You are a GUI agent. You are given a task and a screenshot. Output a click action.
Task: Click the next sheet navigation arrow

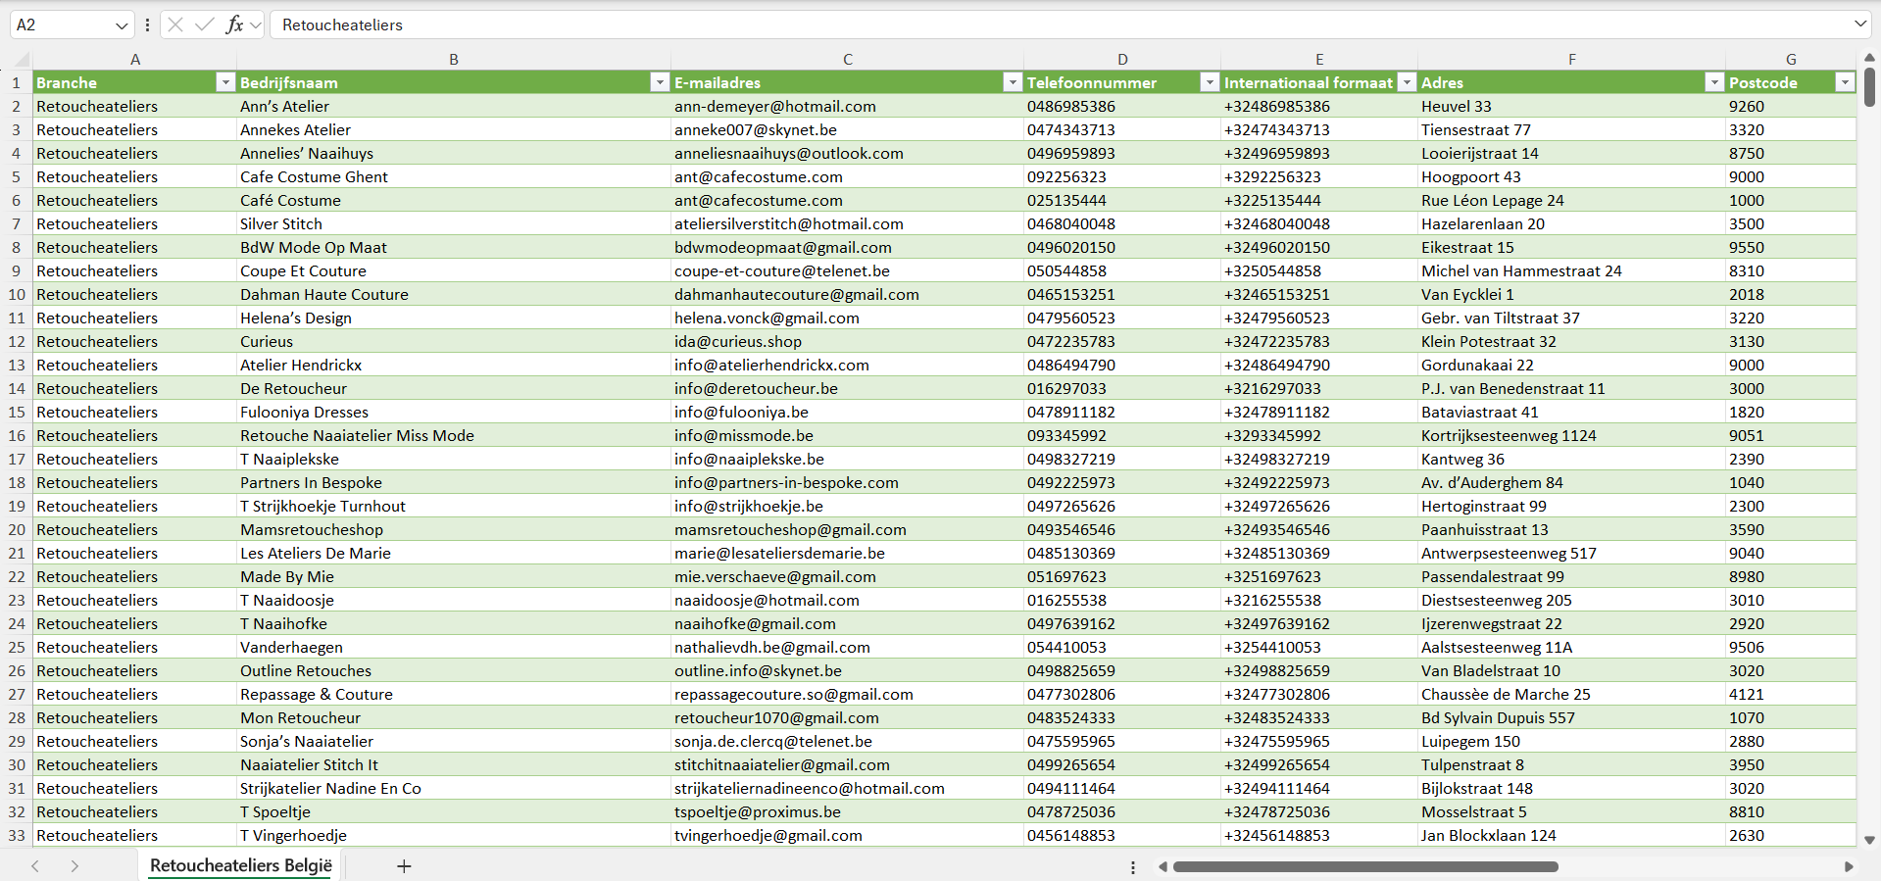[74, 866]
